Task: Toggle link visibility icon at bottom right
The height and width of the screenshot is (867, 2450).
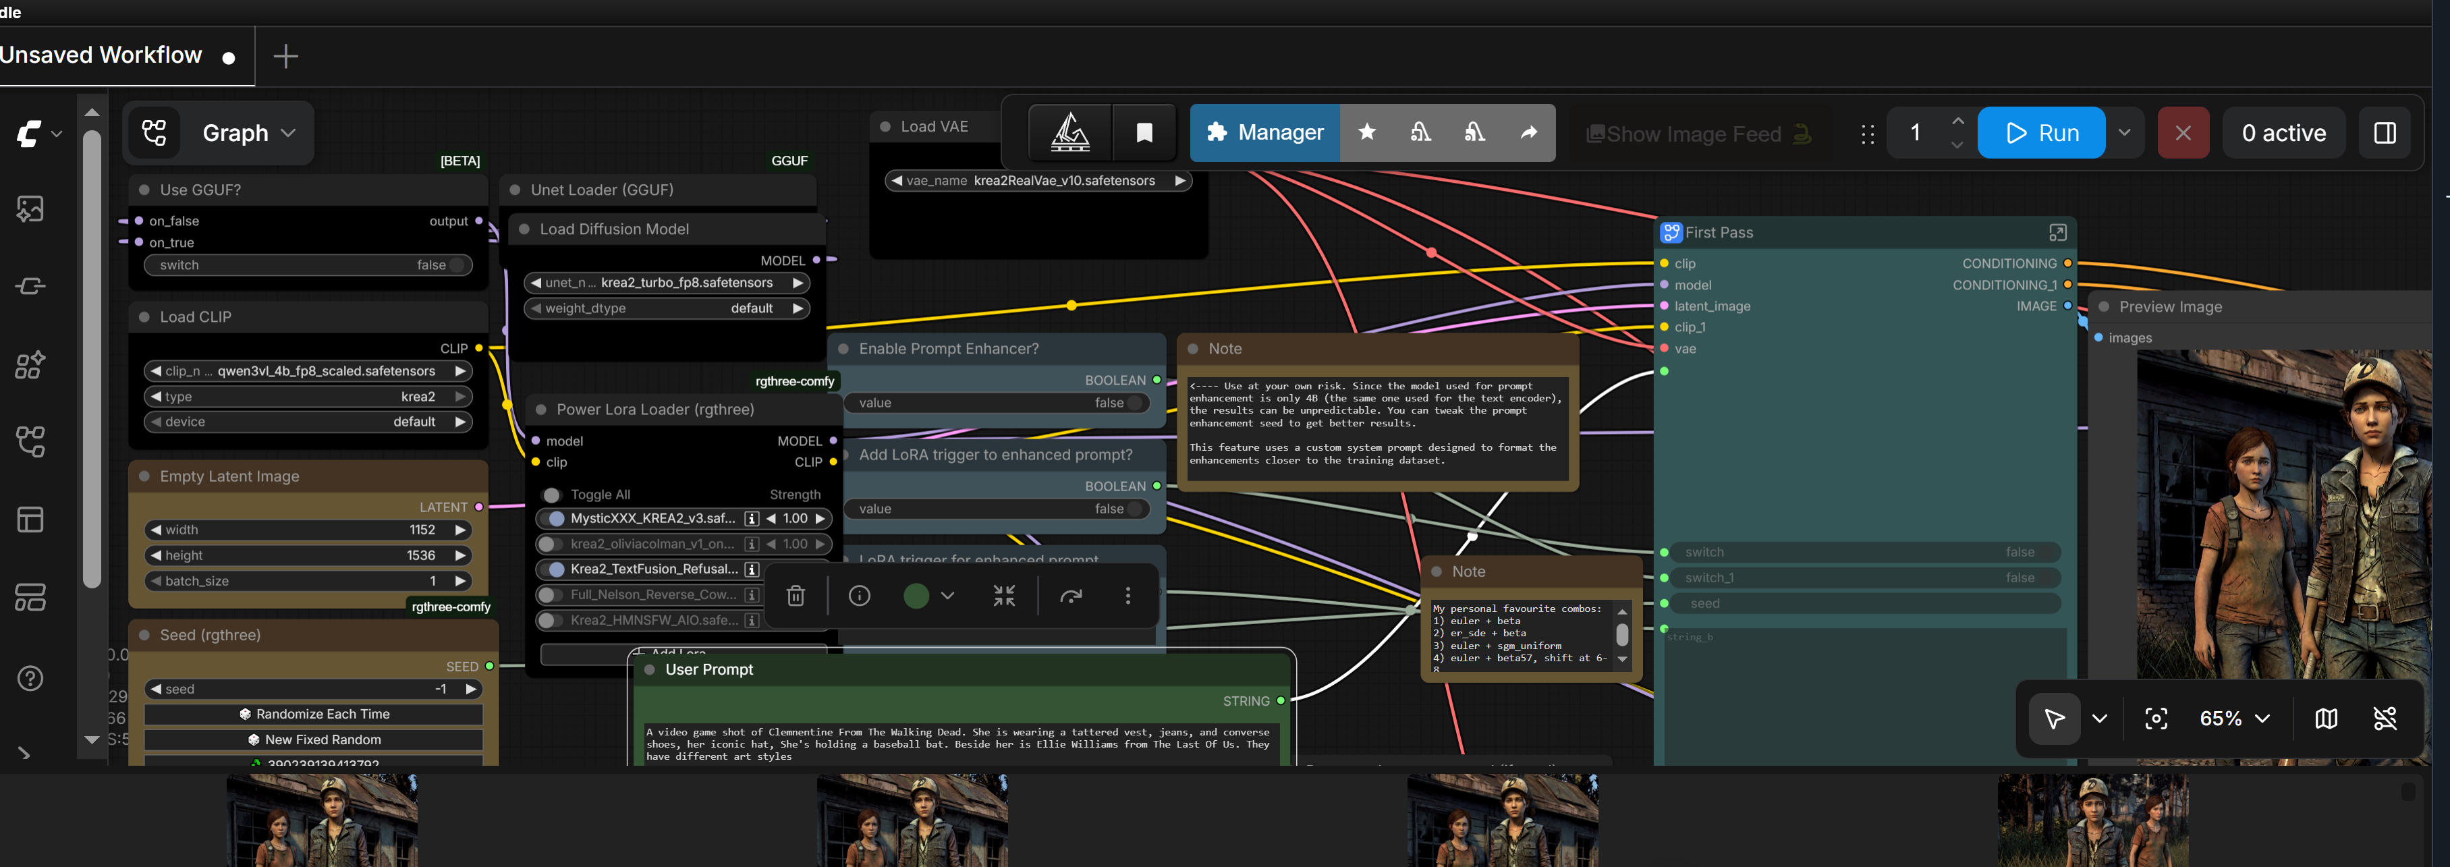Action: click(x=2385, y=719)
